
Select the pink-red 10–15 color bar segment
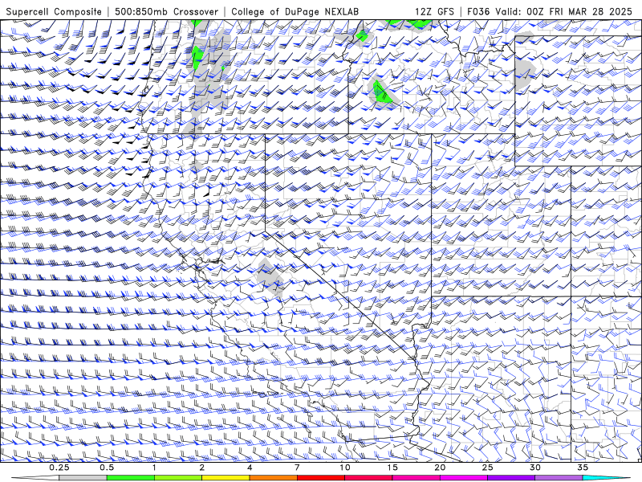(x=368, y=478)
